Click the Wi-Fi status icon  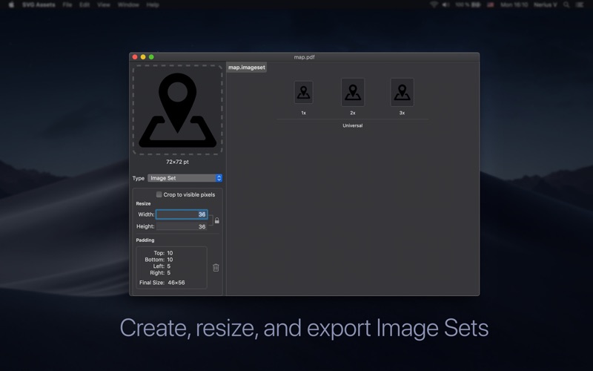[x=434, y=4]
